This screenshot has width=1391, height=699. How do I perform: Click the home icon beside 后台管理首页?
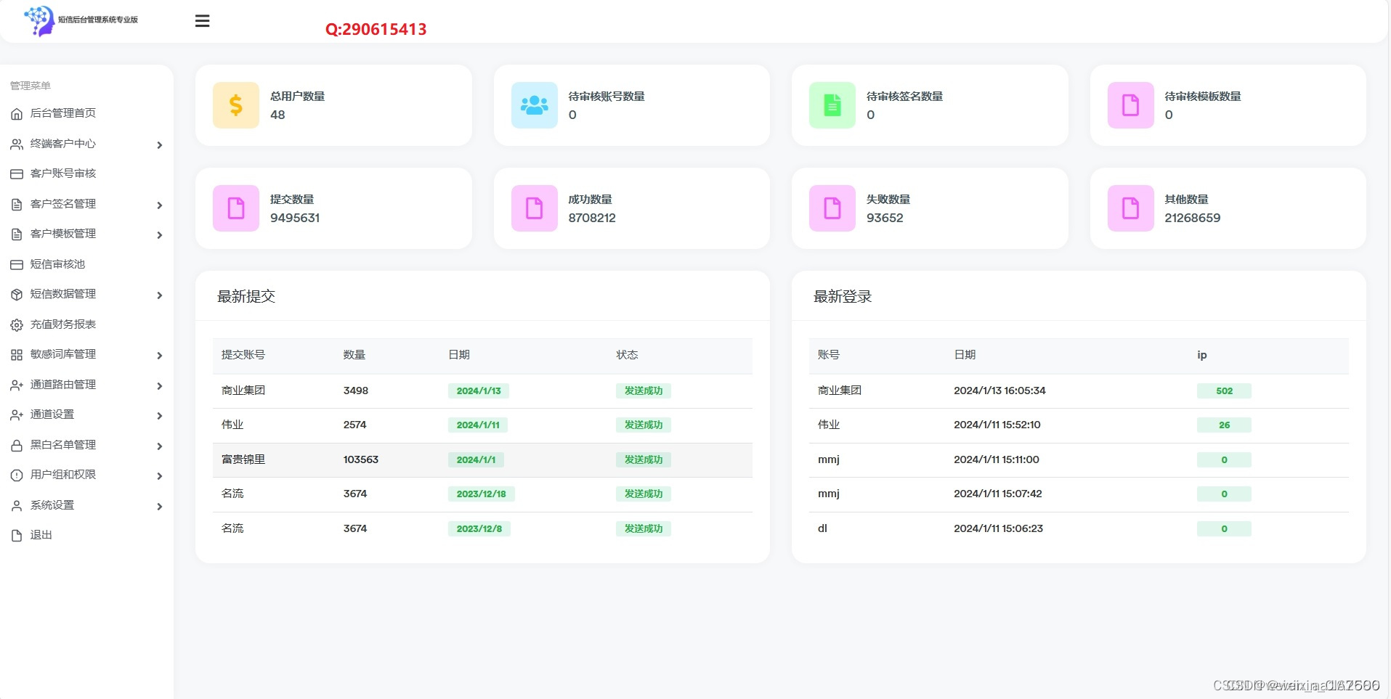(x=17, y=114)
